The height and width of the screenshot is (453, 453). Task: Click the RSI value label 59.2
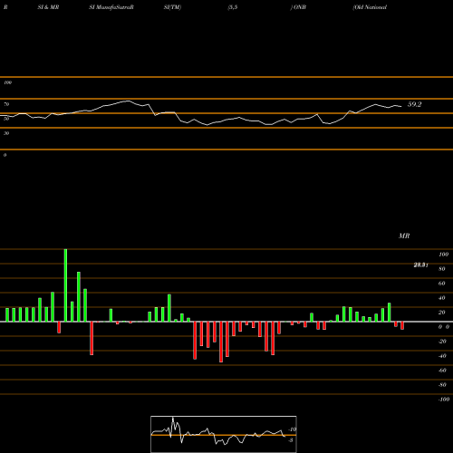414,104
